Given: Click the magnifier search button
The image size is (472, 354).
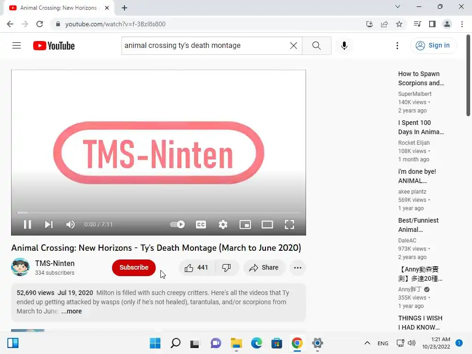Looking at the screenshot, I should click(316, 46).
